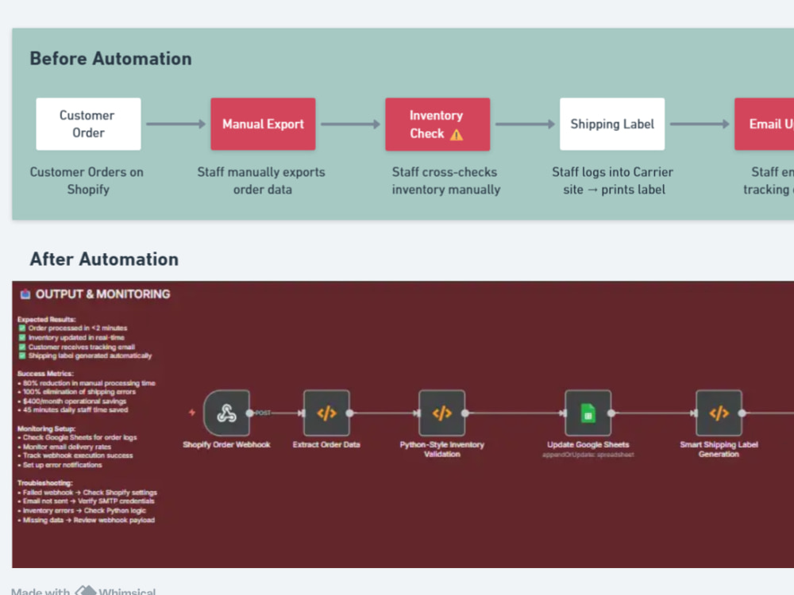Click '100% elimination of shipping errors' line
Screen dimensions: 794x595
point(77,392)
